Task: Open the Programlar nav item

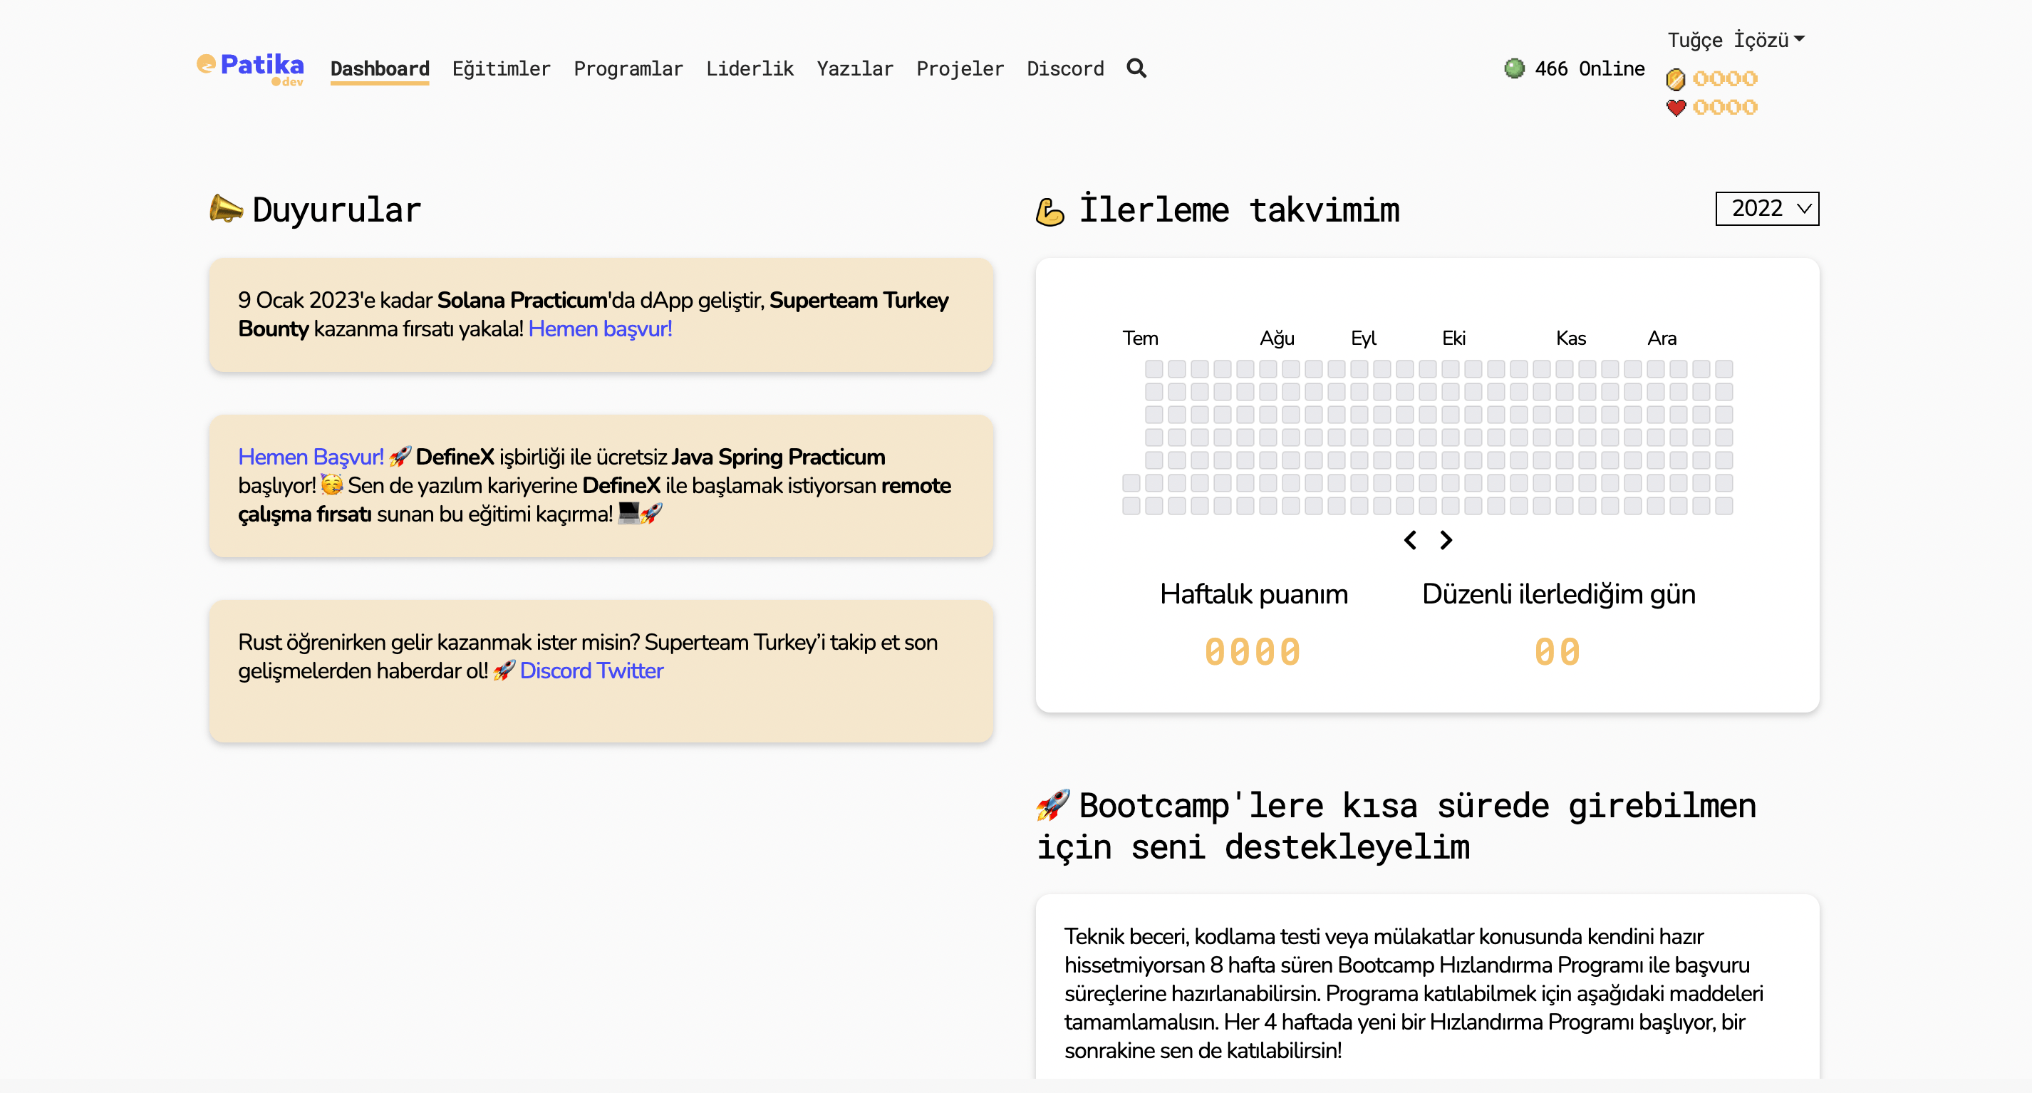Action: tap(628, 68)
